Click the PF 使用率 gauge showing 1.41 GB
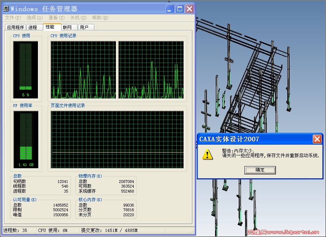 pos(26,139)
